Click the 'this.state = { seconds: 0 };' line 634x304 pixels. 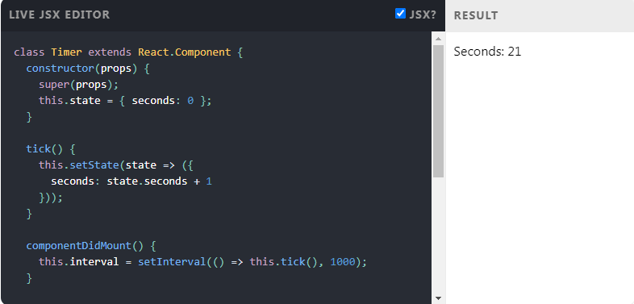click(125, 101)
